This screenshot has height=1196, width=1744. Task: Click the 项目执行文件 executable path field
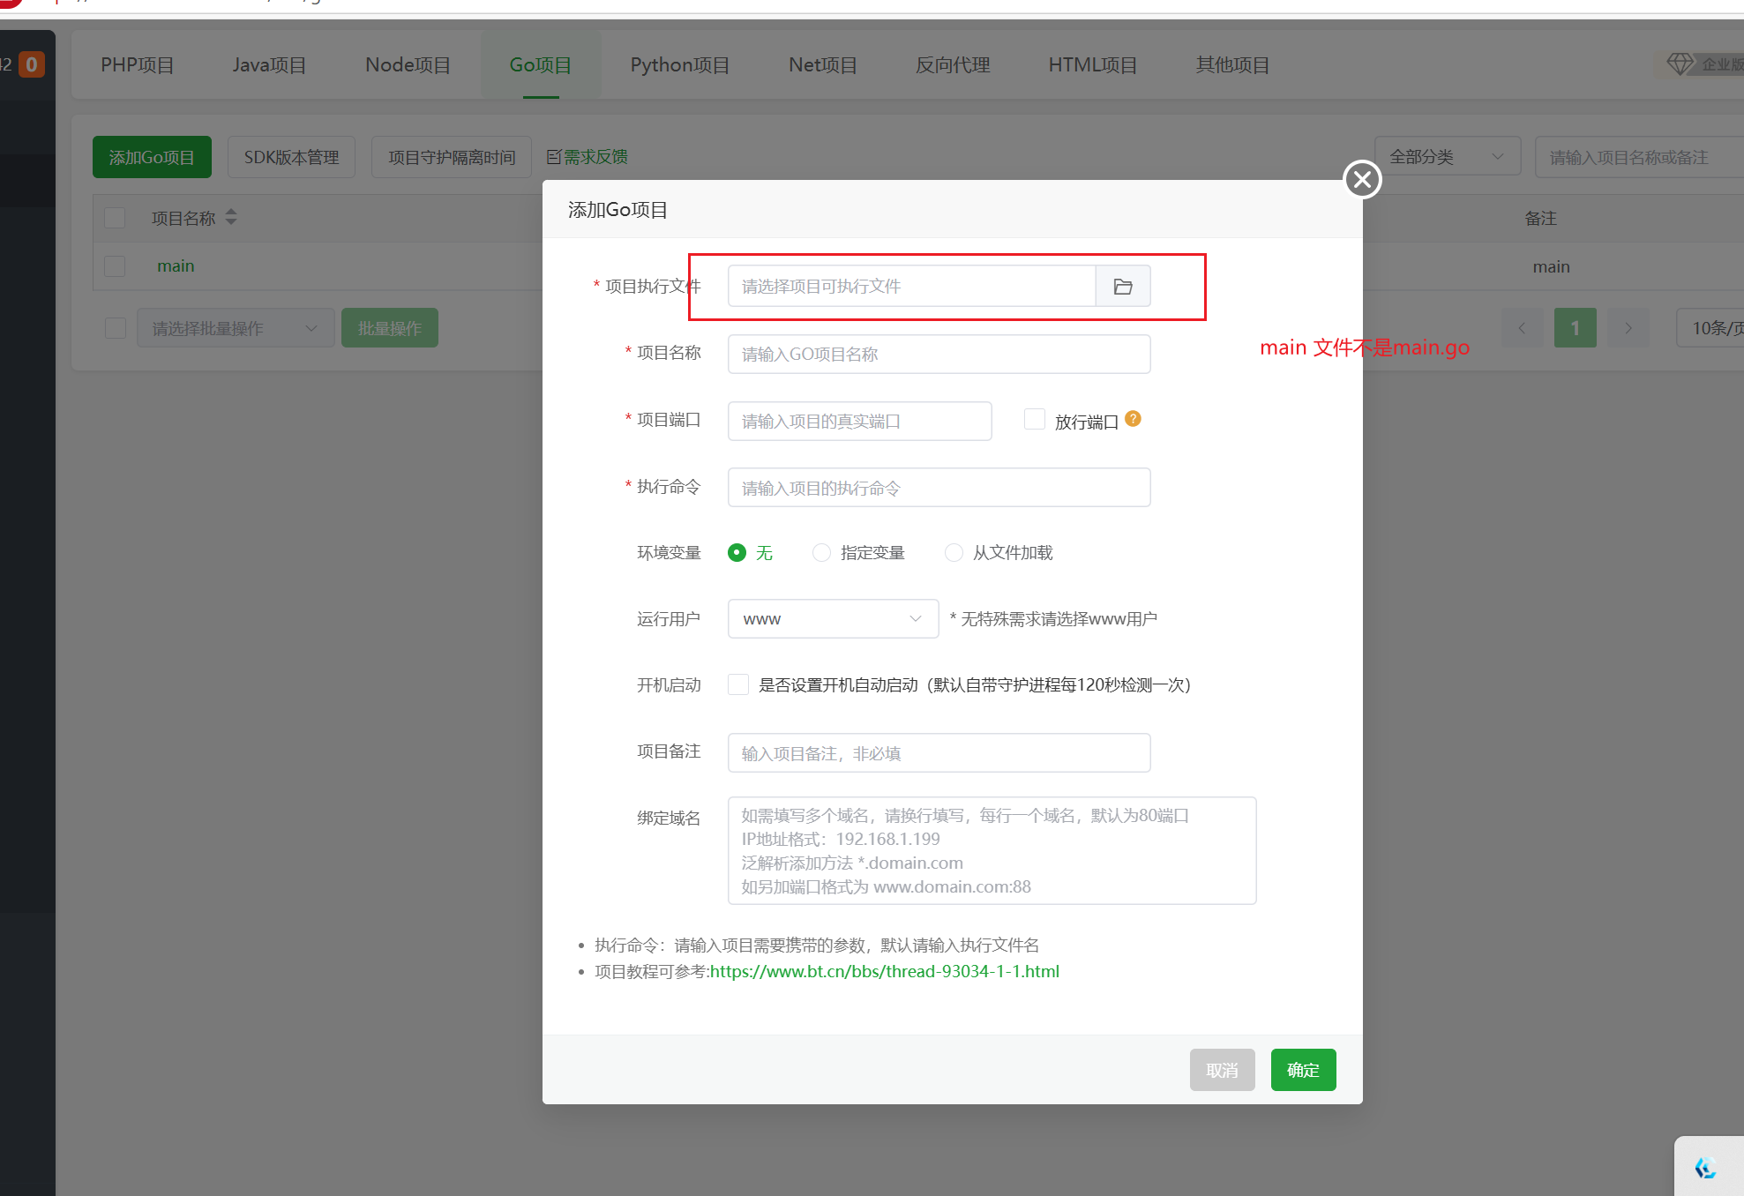tap(911, 287)
